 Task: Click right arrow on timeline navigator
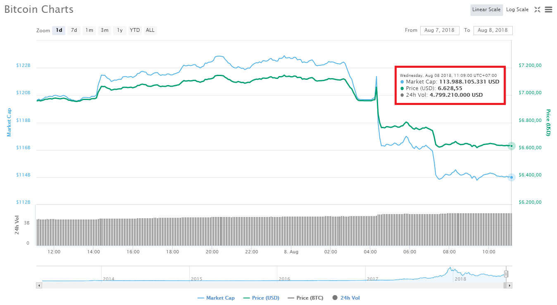tap(509, 285)
